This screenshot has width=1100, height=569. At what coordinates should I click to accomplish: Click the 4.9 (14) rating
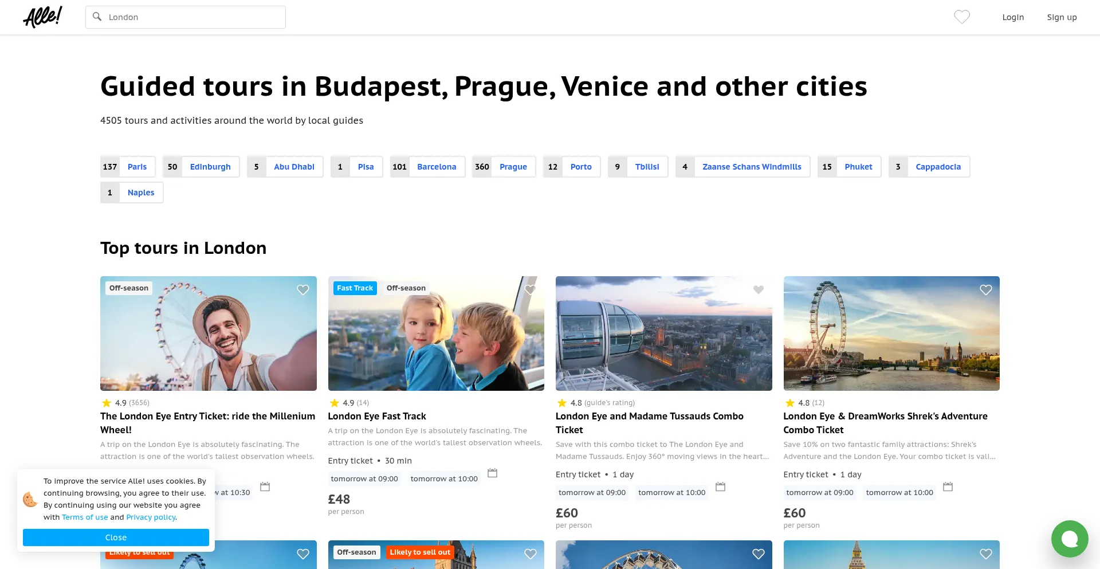pos(349,403)
